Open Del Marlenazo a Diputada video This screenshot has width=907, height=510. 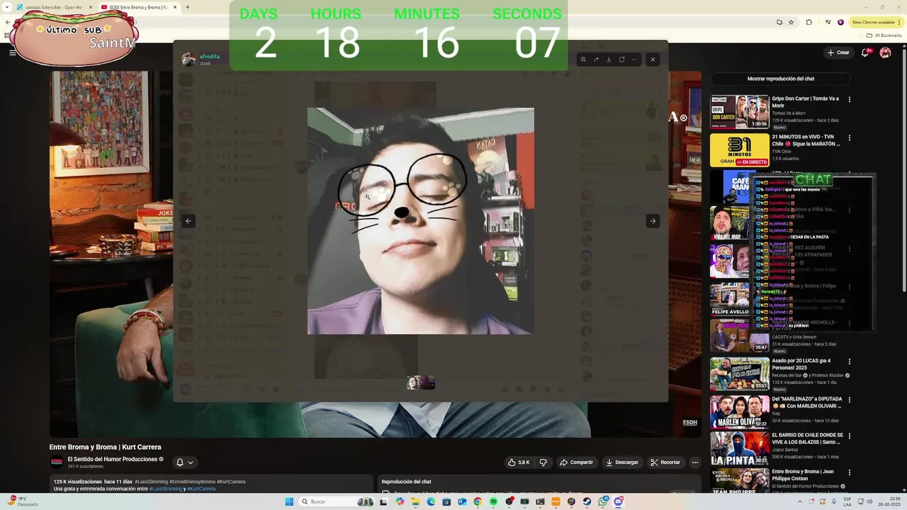739,412
